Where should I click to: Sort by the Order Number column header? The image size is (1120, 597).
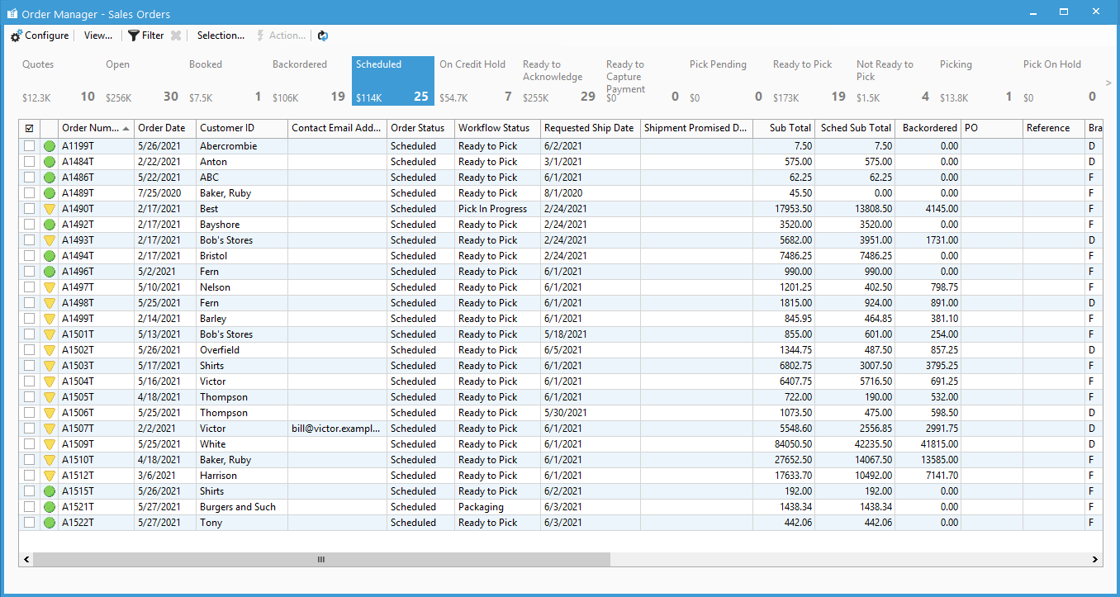(97, 128)
